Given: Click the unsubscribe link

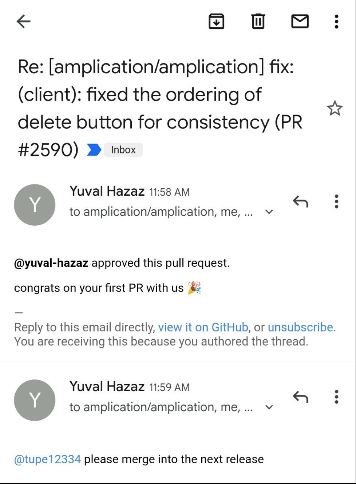Looking at the screenshot, I should click(x=300, y=327).
